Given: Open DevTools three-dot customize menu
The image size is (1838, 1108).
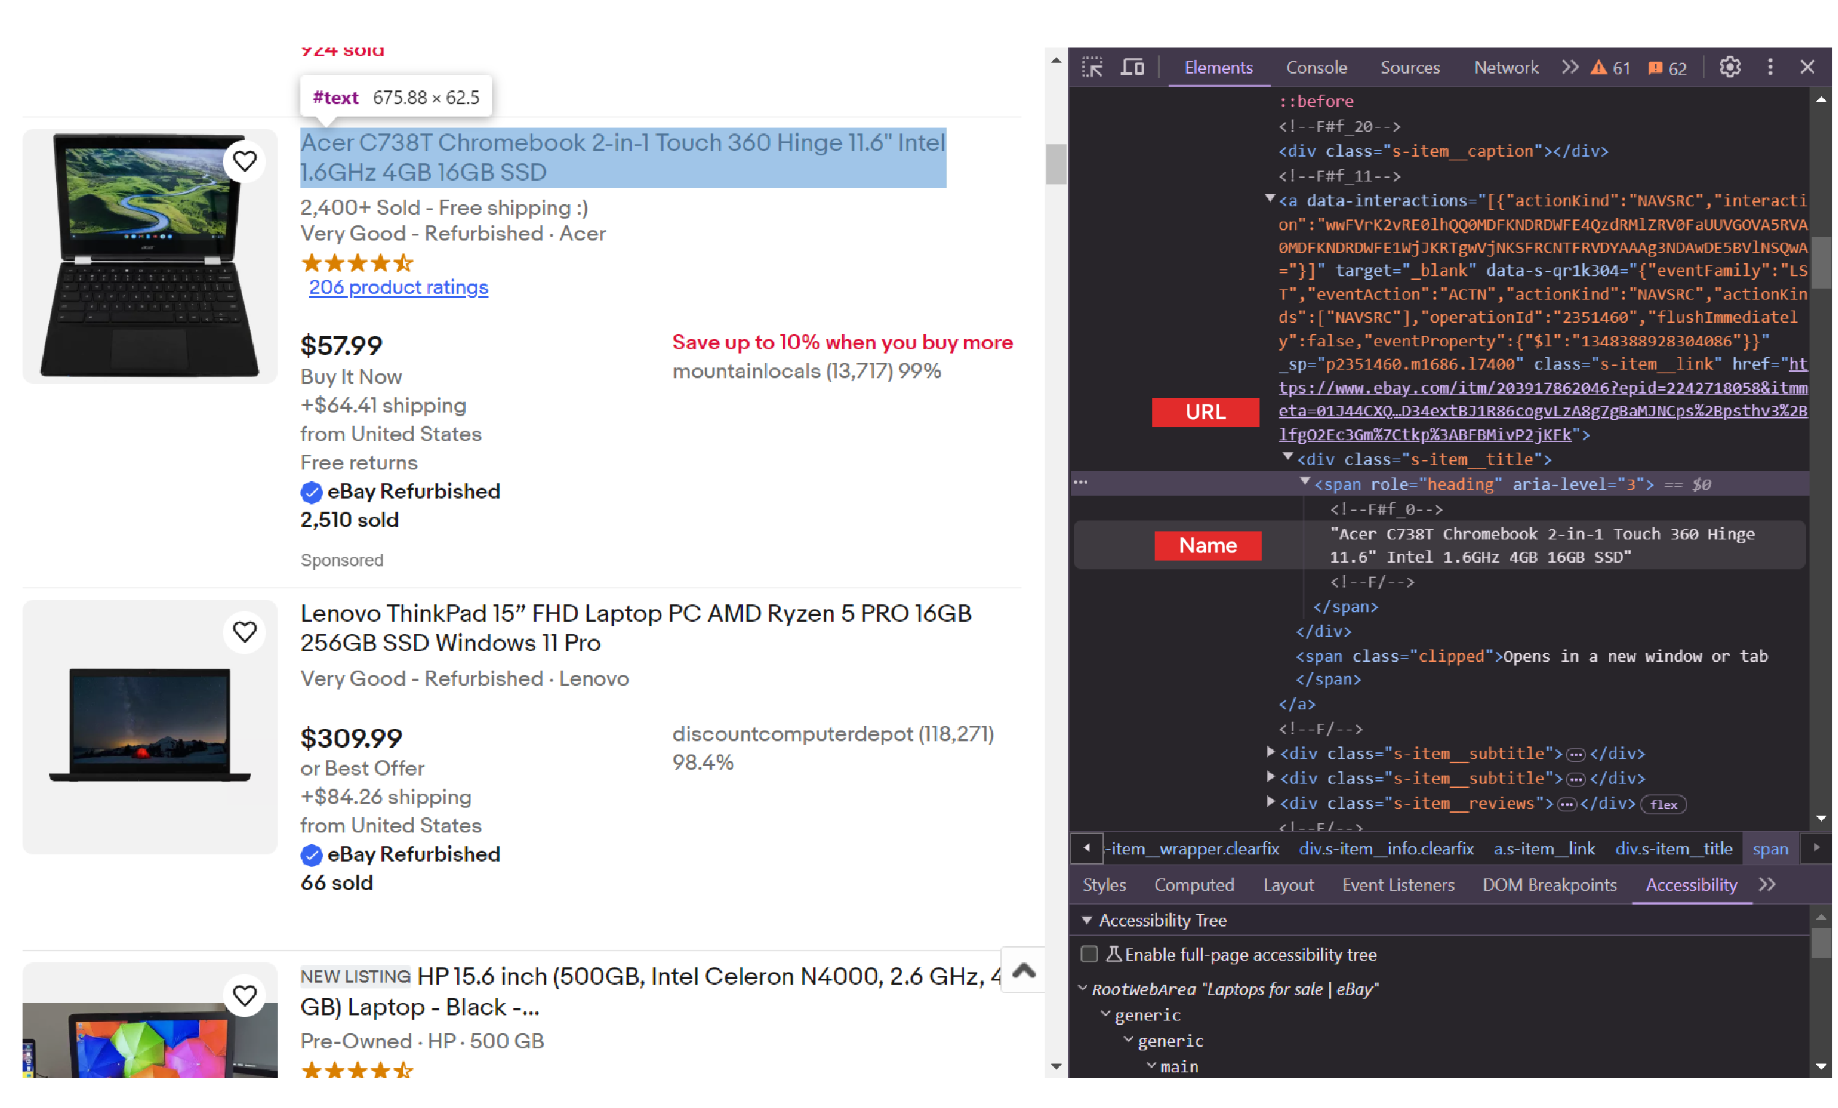Looking at the screenshot, I should [1770, 67].
